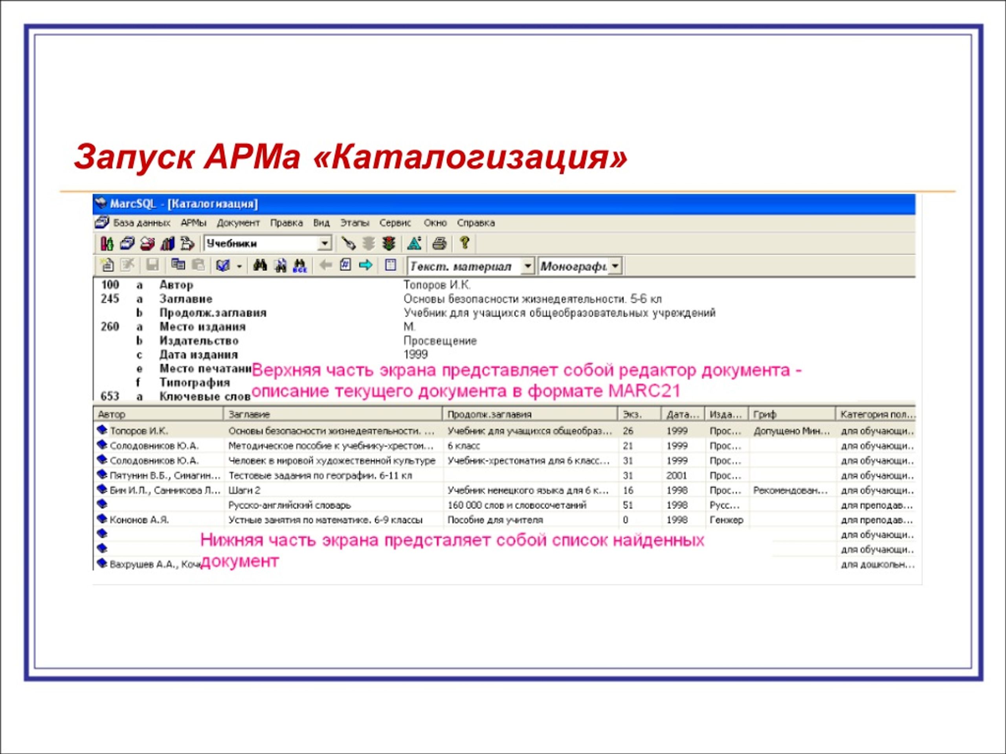Open the 'Текст. материал' type dropdown
The width and height of the screenshot is (1006, 754).
527,266
